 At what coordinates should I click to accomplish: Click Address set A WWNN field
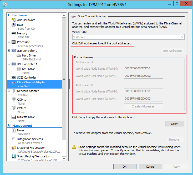(x=143, y=68)
